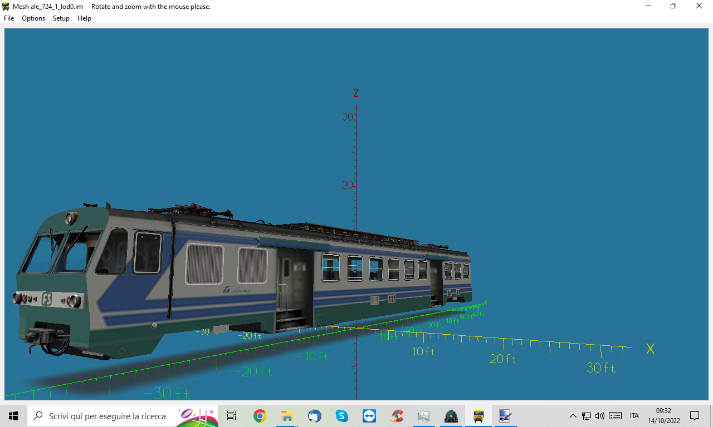Open the dark green train app on taskbar
Viewport: 713px width, 427px height.
[x=451, y=416]
